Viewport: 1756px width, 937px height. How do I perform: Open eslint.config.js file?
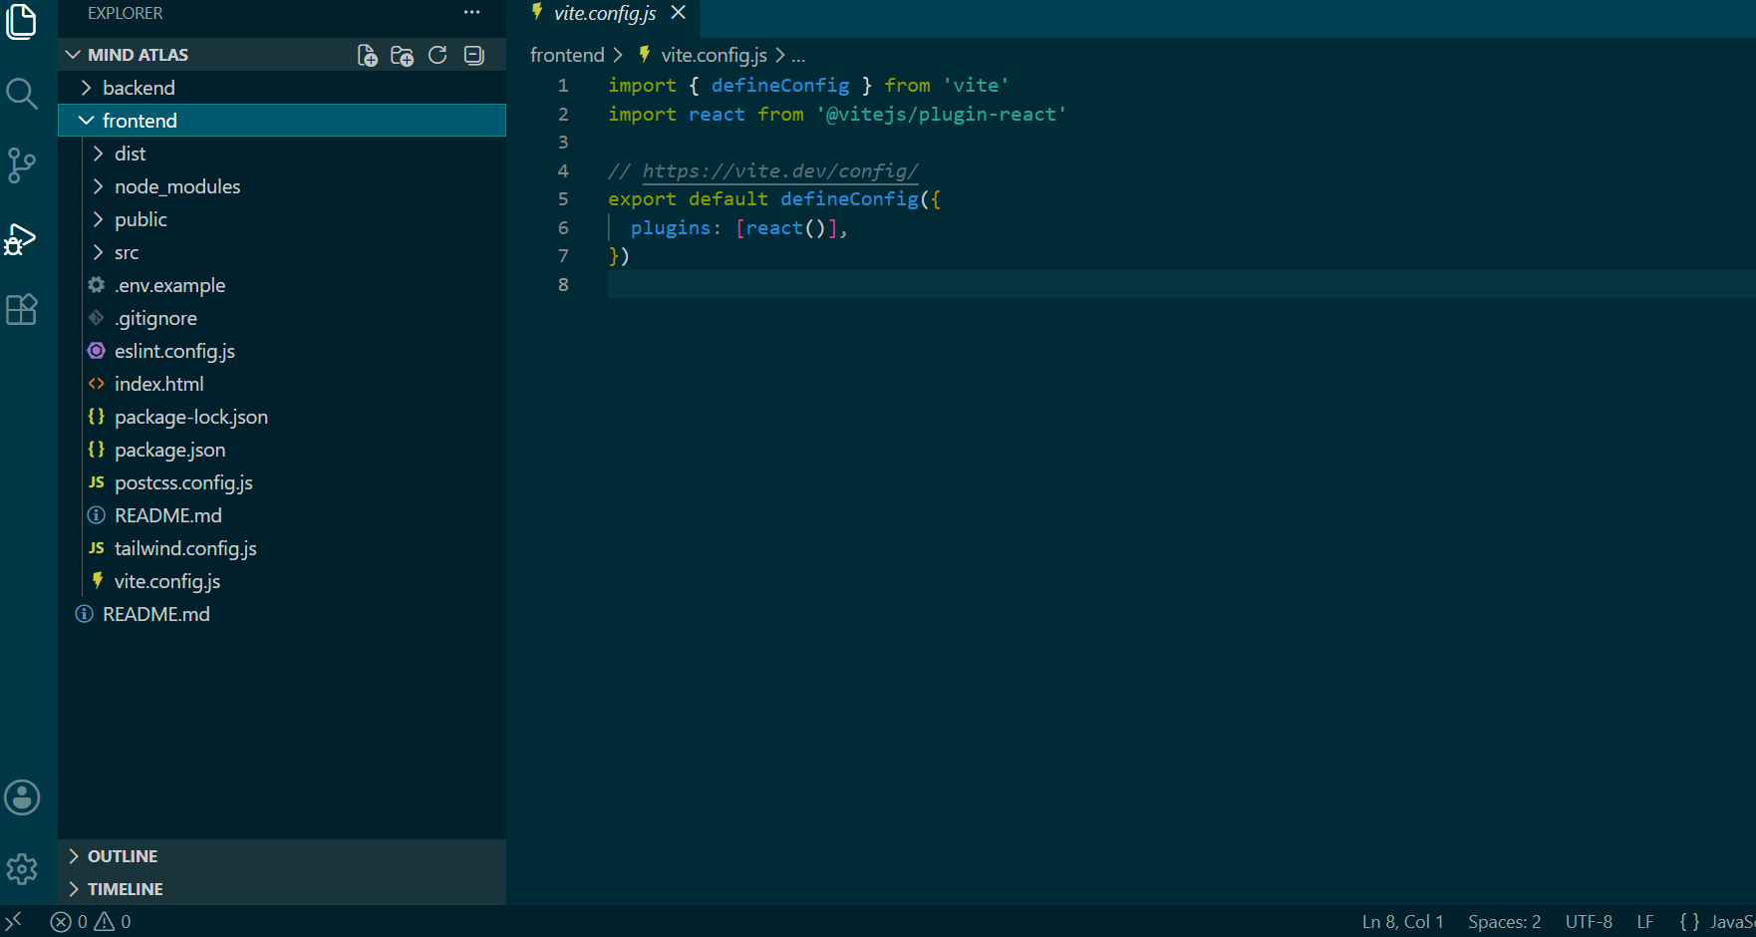pyautogui.click(x=282, y=351)
